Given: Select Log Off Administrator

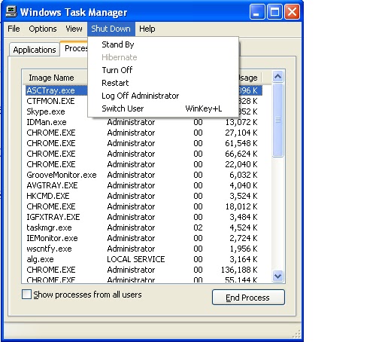Looking at the screenshot, I should point(163,96).
